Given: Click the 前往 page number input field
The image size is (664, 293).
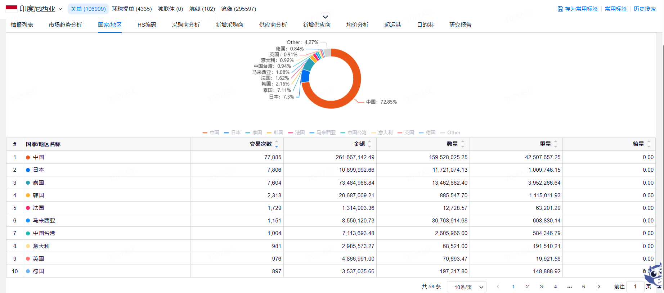Looking at the screenshot, I should coord(635,287).
